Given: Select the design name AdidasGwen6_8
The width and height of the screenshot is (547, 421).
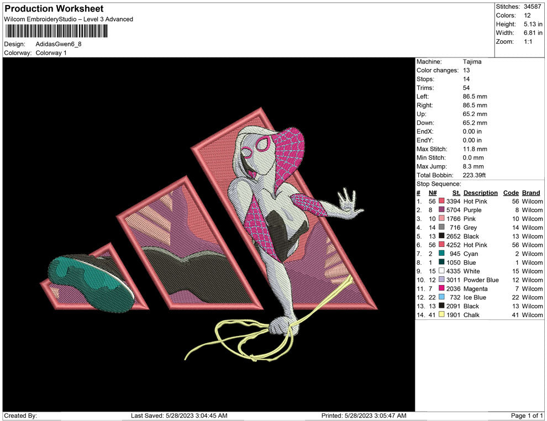Looking at the screenshot, I should pyautogui.click(x=59, y=44).
